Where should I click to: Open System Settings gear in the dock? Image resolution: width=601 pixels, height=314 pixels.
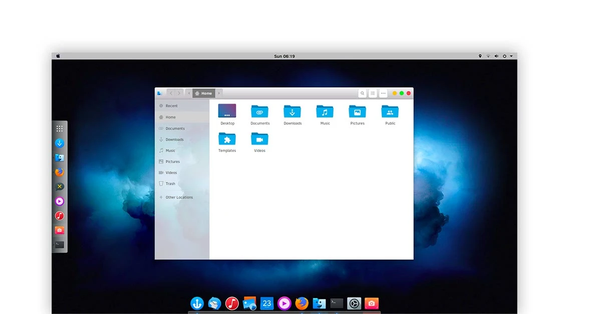click(x=354, y=303)
